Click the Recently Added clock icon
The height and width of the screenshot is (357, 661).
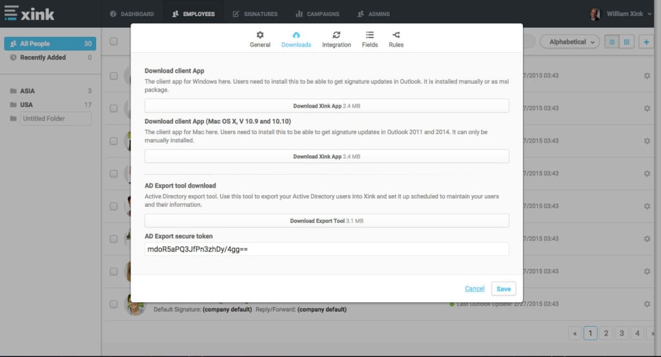(x=13, y=57)
